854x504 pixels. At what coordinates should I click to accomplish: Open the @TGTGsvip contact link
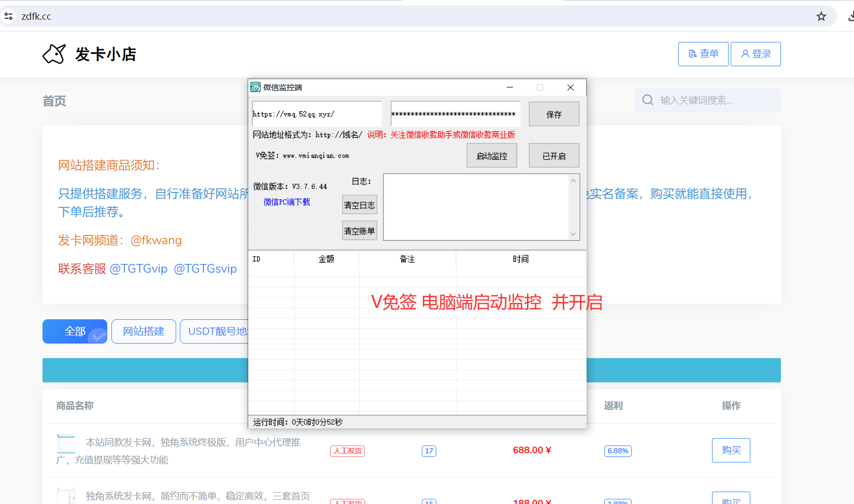205,269
